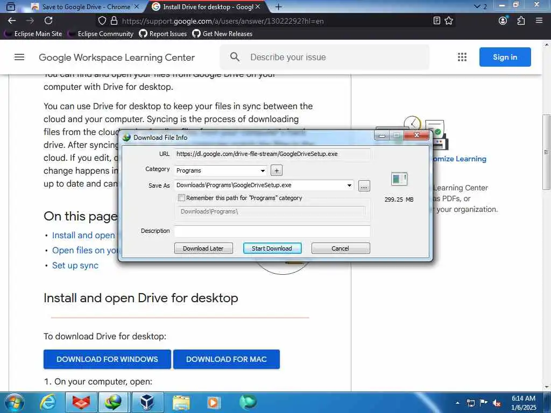Click DOWNLOAD FOR MAC button
The image size is (551, 413).
227,359
